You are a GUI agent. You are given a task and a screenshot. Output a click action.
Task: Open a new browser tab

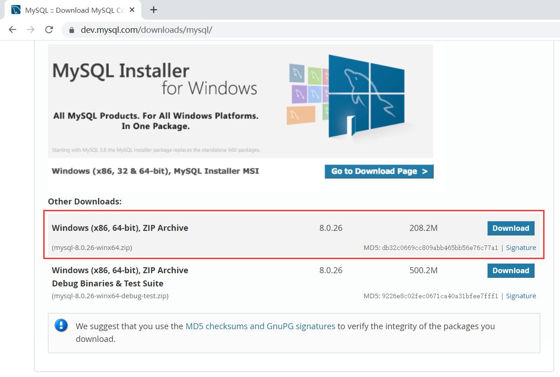[x=153, y=10]
